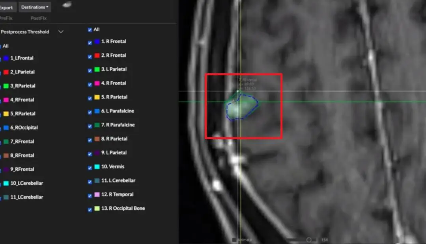This screenshot has width=426, height=244.
Task: Click the slice slider handle below scan
Action: pyautogui.click(x=309, y=240)
